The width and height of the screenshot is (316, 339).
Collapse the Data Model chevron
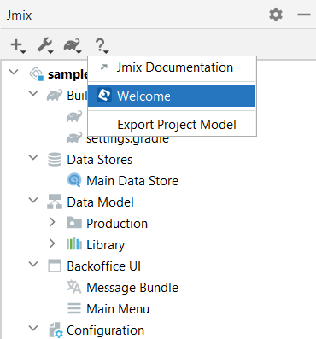pos(33,200)
